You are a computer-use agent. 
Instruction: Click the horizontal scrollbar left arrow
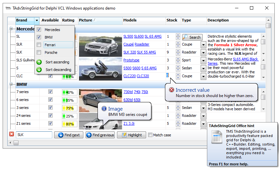coord(10,143)
